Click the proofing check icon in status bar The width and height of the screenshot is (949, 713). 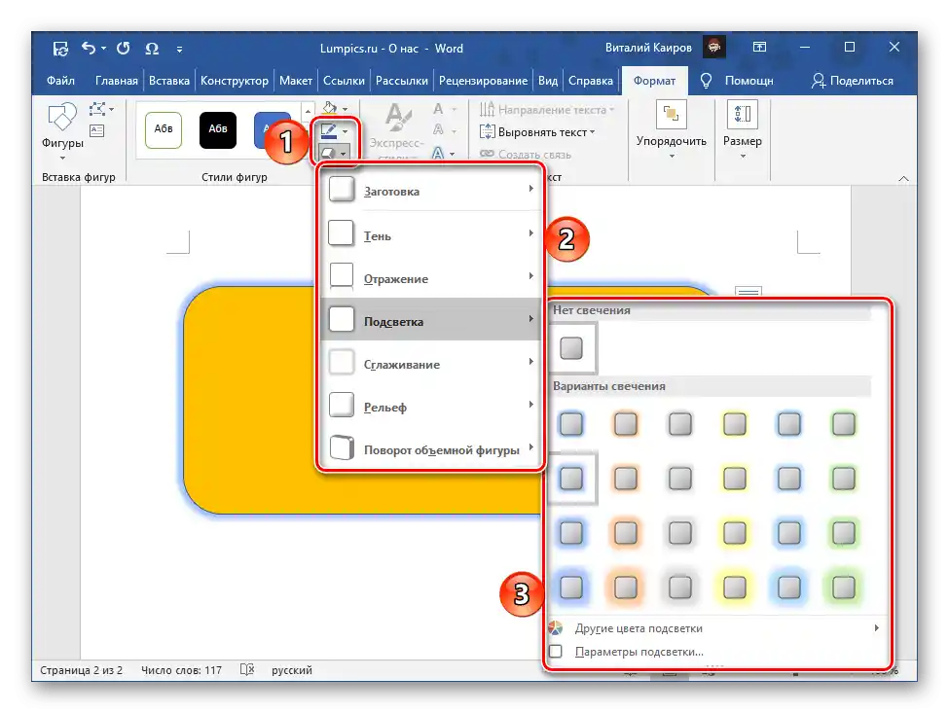247,669
